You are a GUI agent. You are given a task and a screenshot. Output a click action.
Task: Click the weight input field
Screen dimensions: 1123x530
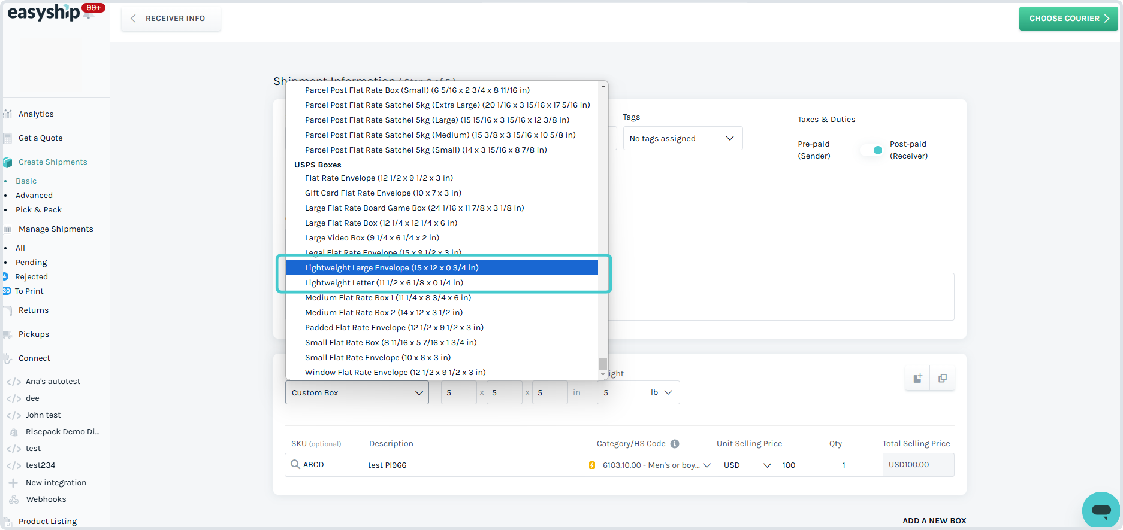pos(622,392)
